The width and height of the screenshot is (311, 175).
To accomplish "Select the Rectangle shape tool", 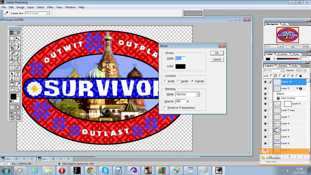I will point(17,79).
